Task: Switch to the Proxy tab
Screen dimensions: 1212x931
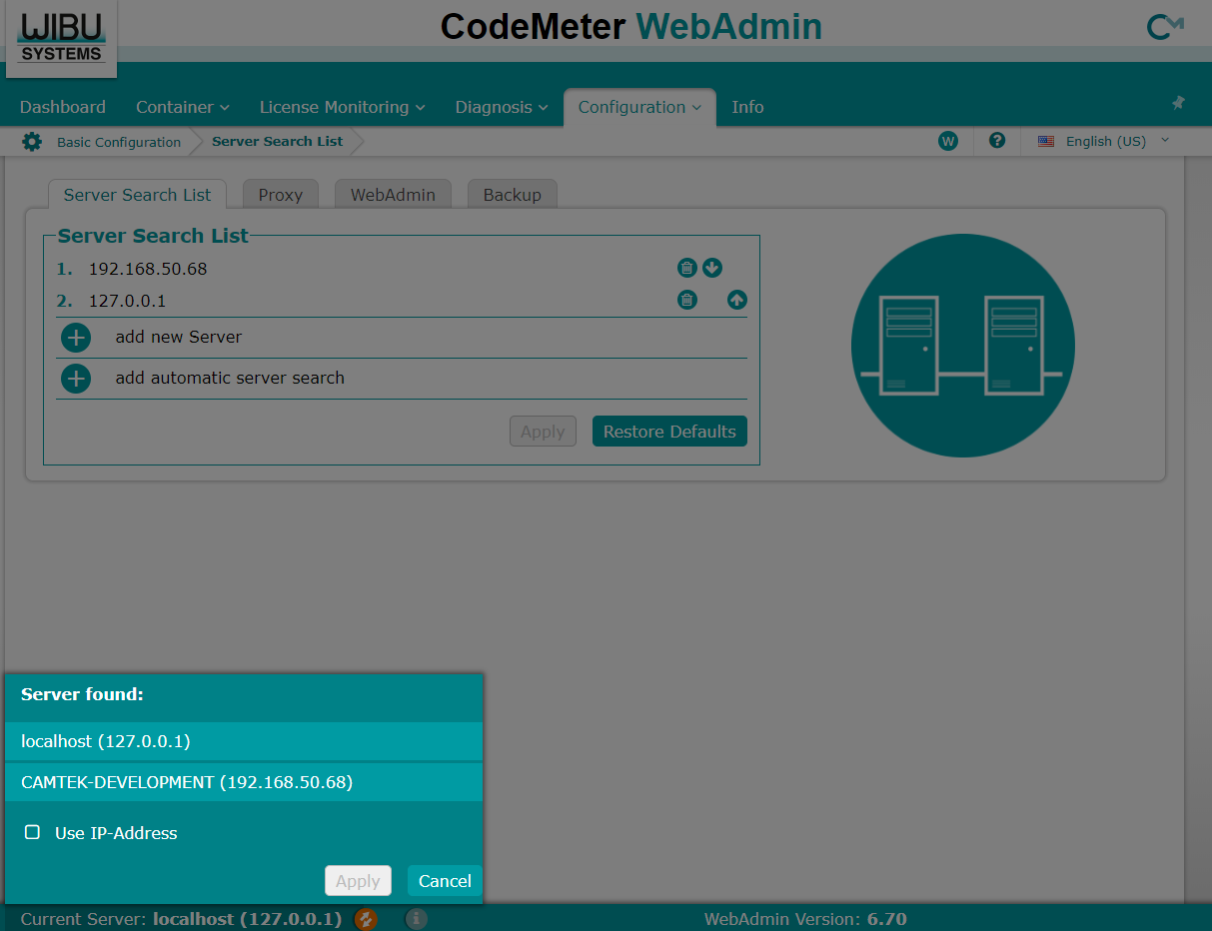Action: [x=281, y=195]
